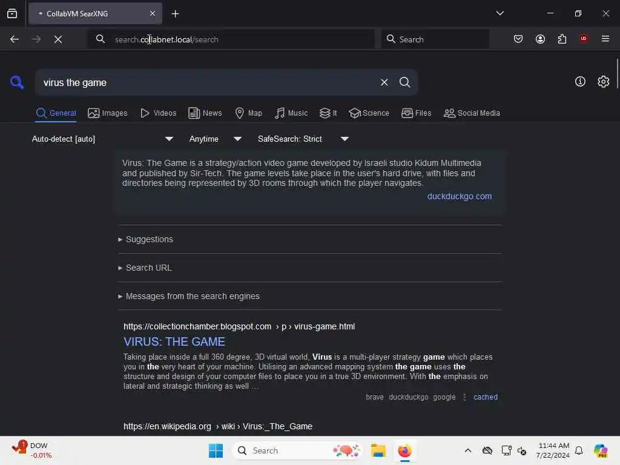The image size is (620, 465).
Task: Open the Auto-detect language dropdown
Action: point(103,139)
